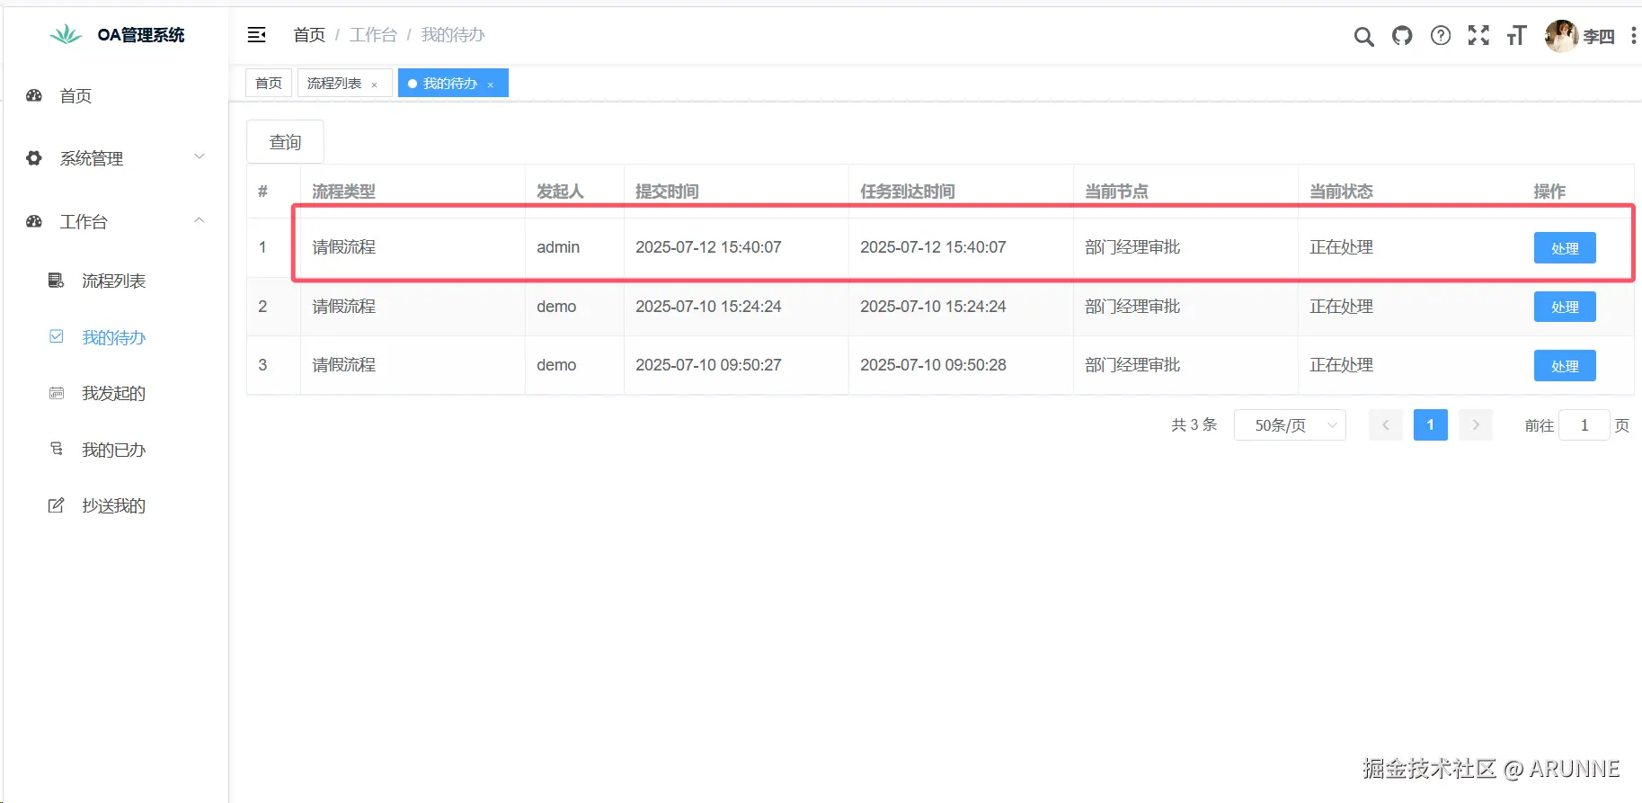Image resolution: width=1642 pixels, height=803 pixels.
Task: Click 部门经理审批 in row 3
Action: 1132,365
